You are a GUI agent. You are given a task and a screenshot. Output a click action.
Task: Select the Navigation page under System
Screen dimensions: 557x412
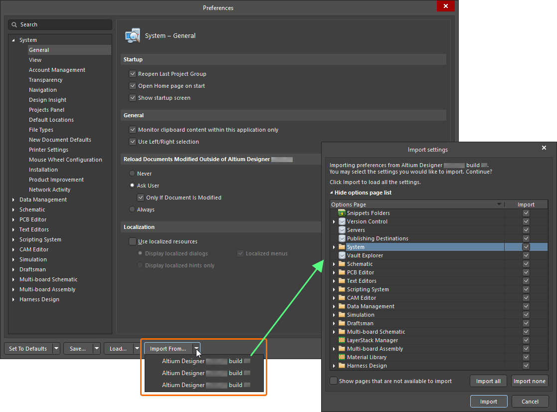coord(43,90)
